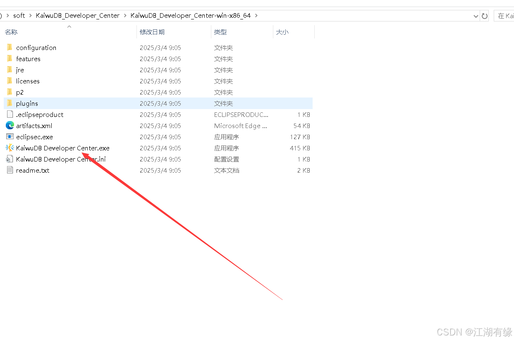
Task: Click the refresh button beside address bar
Action: click(x=485, y=16)
